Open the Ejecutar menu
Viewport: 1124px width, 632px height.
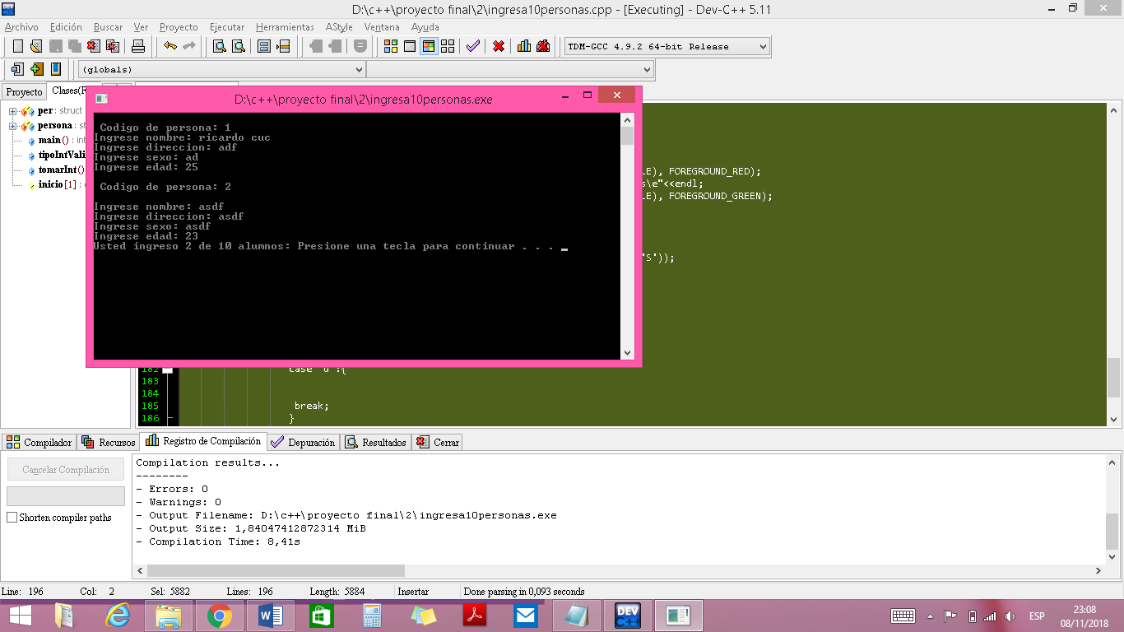pyautogui.click(x=227, y=27)
